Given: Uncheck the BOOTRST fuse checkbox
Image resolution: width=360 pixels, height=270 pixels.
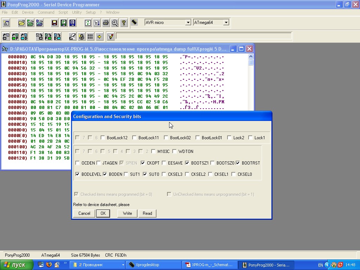Looking at the screenshot, I should [x=238, y=163].
